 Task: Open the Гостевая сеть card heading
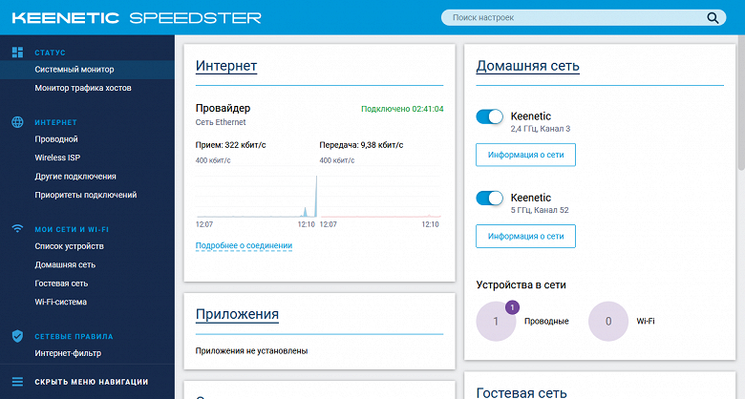pos(521,392)
